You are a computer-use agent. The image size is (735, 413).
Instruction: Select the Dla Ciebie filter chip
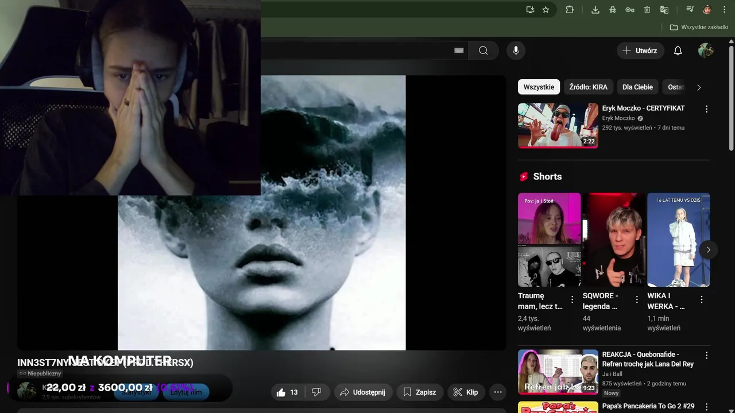(637, 87)
